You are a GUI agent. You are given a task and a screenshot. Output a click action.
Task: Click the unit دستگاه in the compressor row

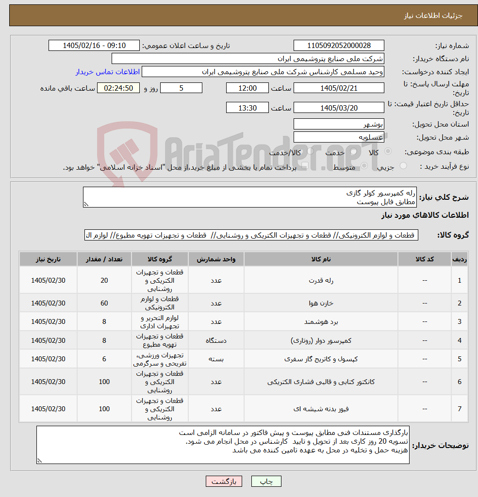pos(216,341)
